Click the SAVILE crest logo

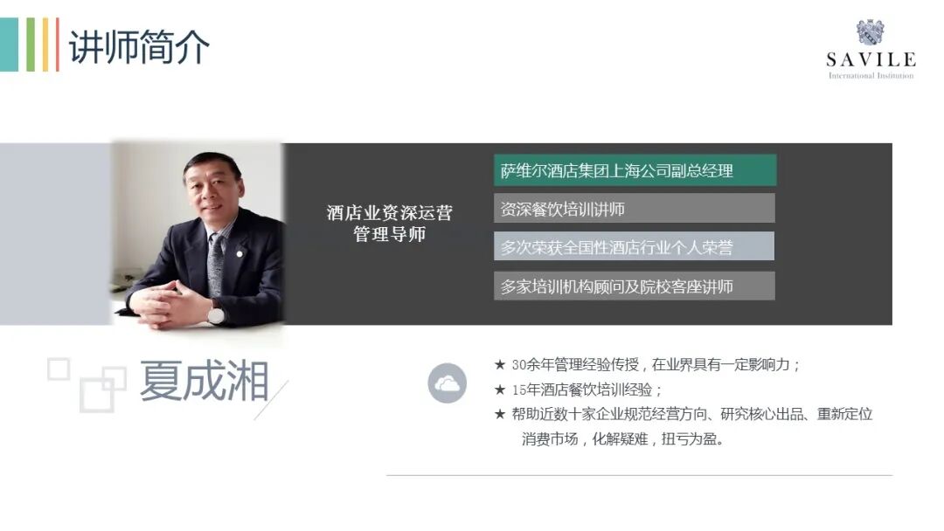click(x=870, y=32)
